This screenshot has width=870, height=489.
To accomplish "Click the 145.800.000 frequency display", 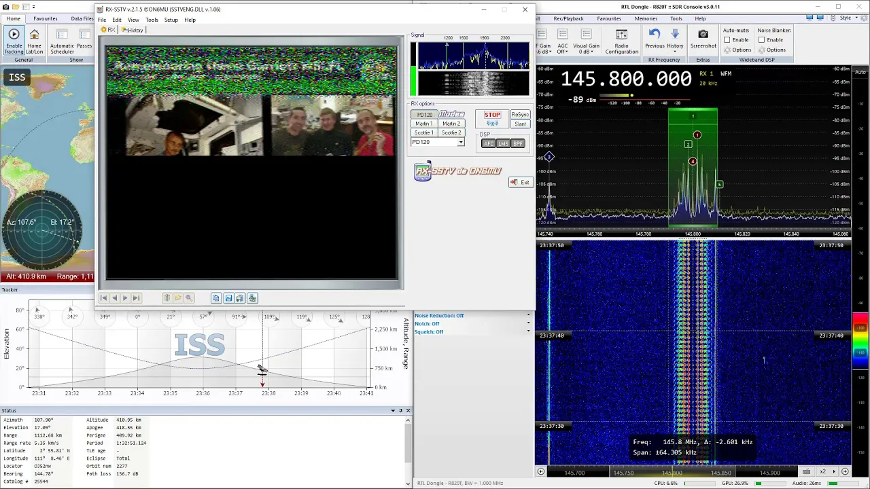I will click(626, 79).
